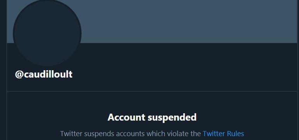Click the horizontal divider below the handle
The image size is (299, 140).
point(152,91)
